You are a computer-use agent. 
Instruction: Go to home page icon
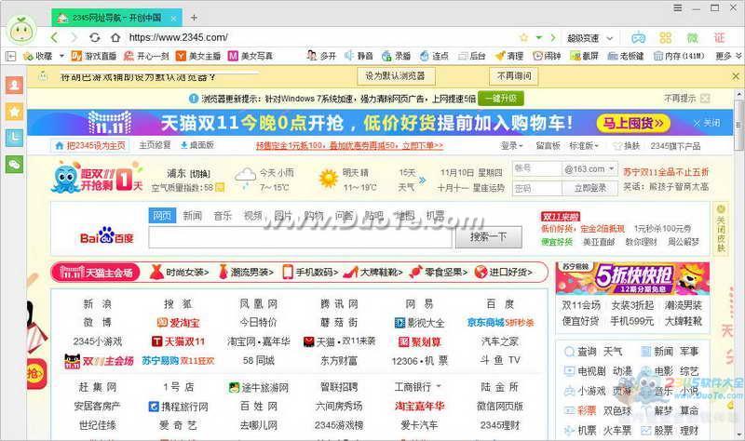tap(115, 37)
